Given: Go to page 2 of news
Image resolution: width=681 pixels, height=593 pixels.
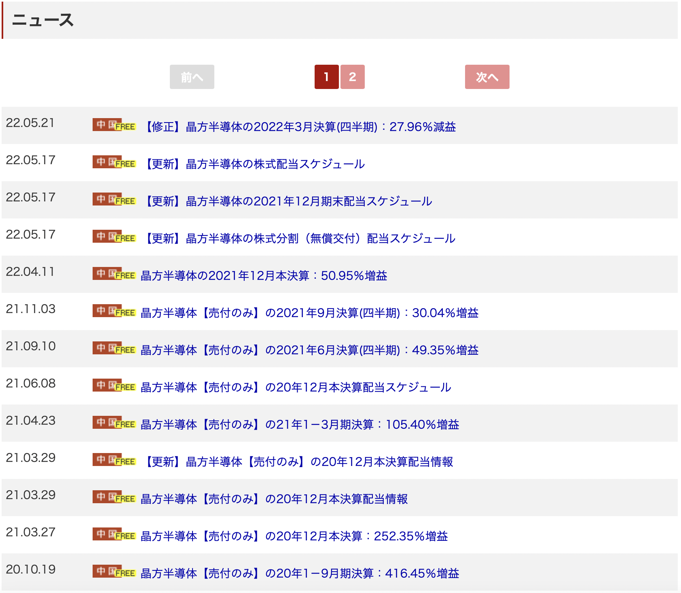Looking at the screenshot, I should [352, 77].
